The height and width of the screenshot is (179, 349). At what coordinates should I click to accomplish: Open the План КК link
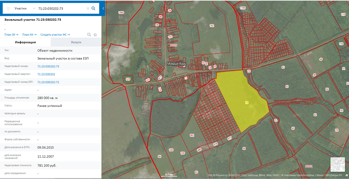click(29, 35)
